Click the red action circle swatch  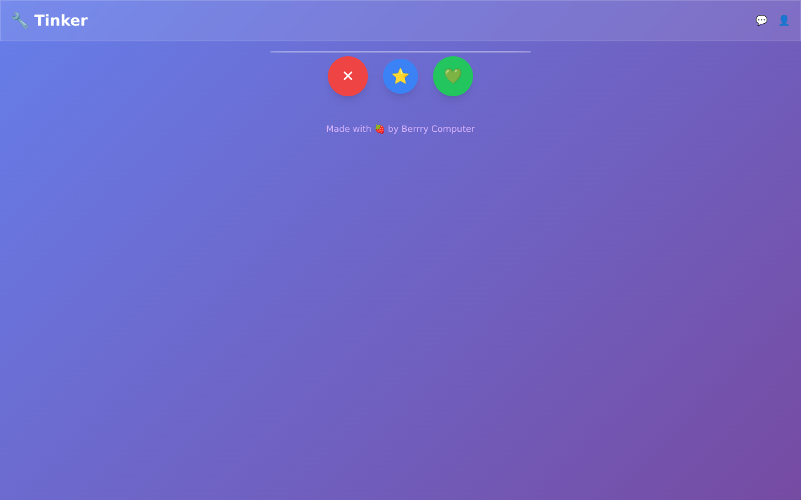pos(348,76)
